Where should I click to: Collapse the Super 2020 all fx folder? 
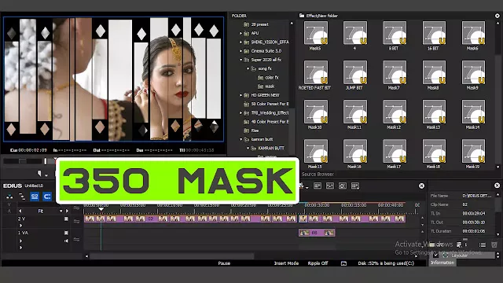click(241, 60)
